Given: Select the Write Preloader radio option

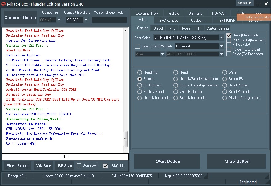Looking at the screenshot, I should click(176, 92).
